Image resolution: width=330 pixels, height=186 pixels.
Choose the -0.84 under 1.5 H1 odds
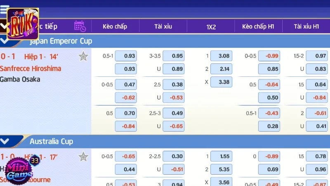tap(317, 98)
